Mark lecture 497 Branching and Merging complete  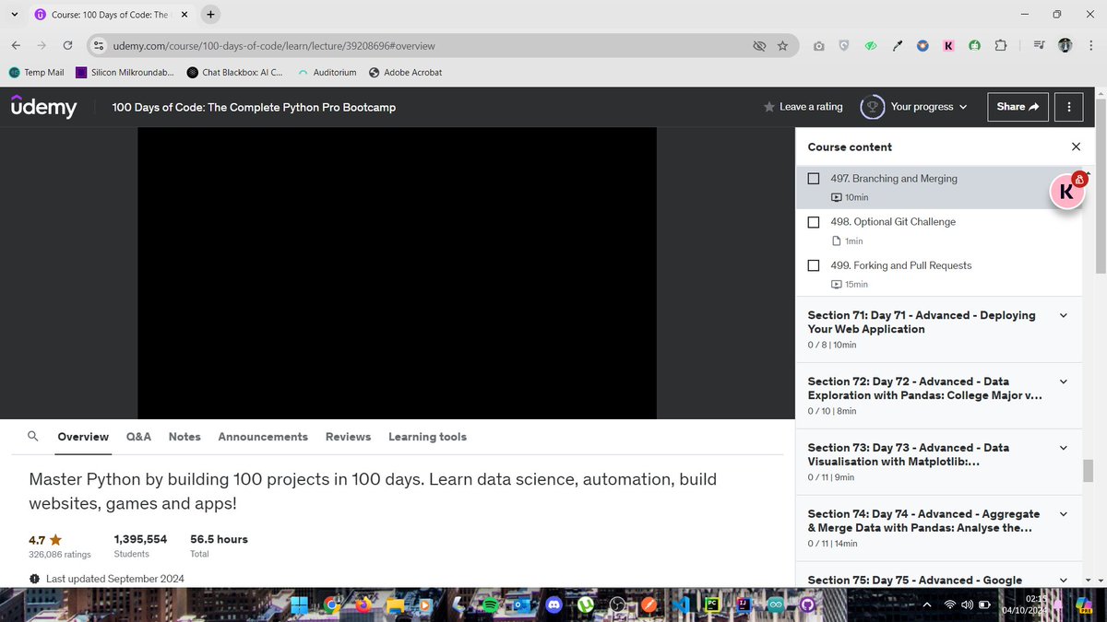tap(813, 179)
